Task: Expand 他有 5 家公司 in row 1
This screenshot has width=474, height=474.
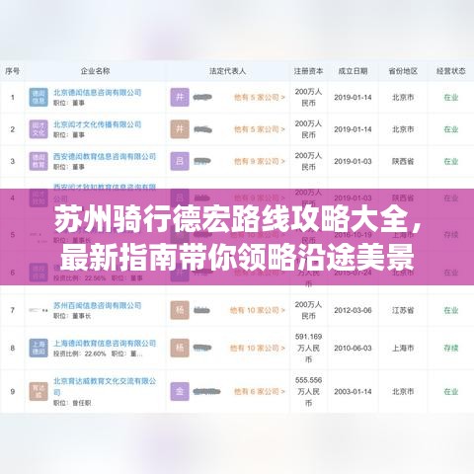Action: (260, 98)
